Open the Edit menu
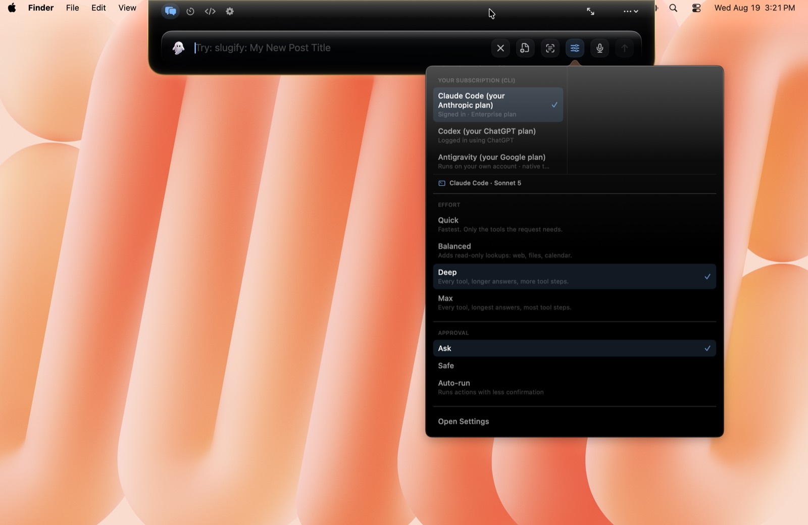This screenshot has width=808, height=525. [x=98, y=8]
